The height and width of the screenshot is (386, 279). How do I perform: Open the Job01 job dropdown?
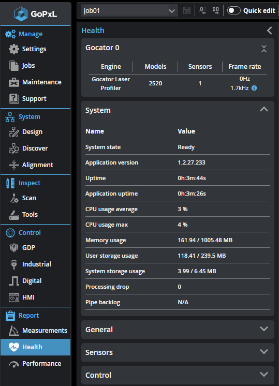[x=129, y=11]
